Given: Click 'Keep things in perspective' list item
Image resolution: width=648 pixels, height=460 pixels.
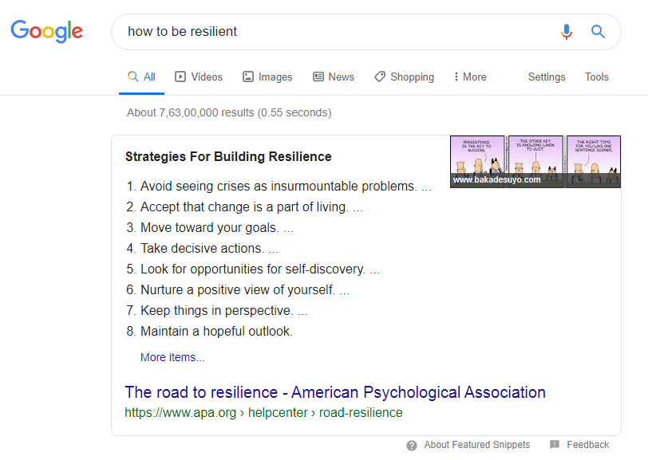Looking at the screenshot, I should tap(217, 311).
